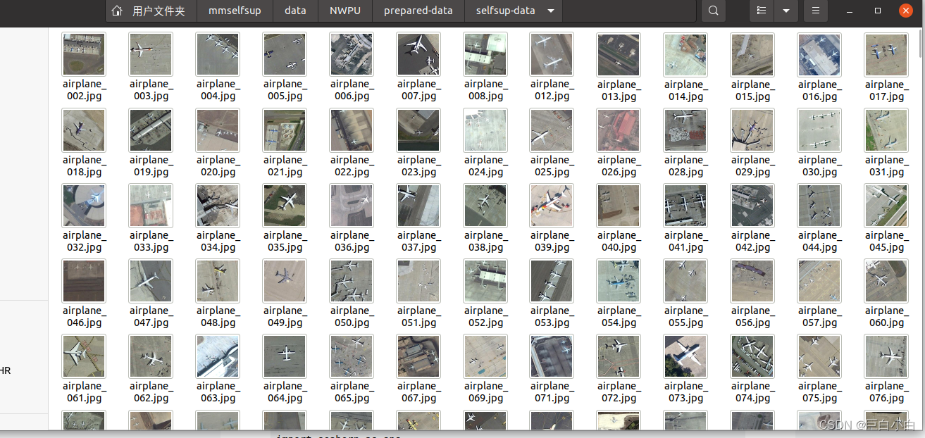Switch to list view using the header icon

pos(761,11)
